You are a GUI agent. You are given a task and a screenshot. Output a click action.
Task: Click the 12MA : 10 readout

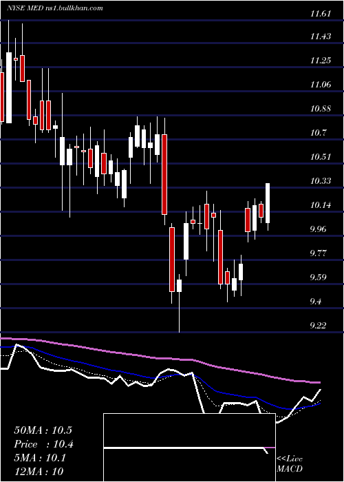(39, 472)
